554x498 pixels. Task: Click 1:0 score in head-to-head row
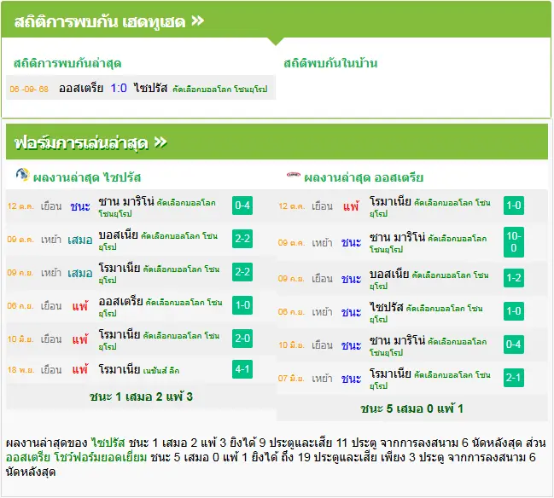click(x=119, y=88)
